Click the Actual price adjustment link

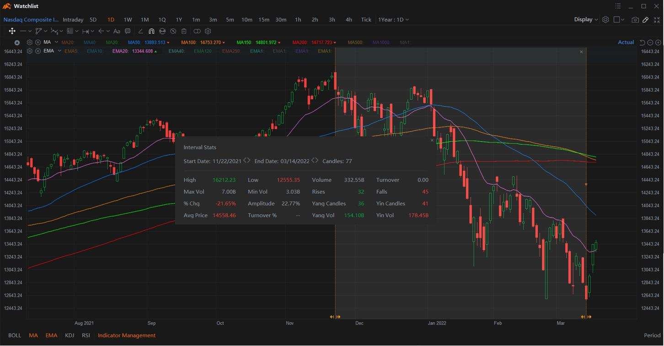[626, 42]
